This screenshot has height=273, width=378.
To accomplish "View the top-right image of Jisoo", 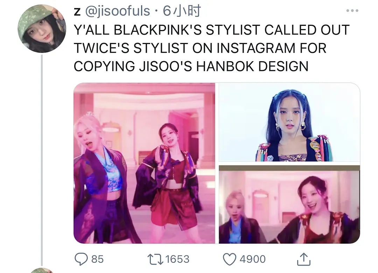I will 289,122.
